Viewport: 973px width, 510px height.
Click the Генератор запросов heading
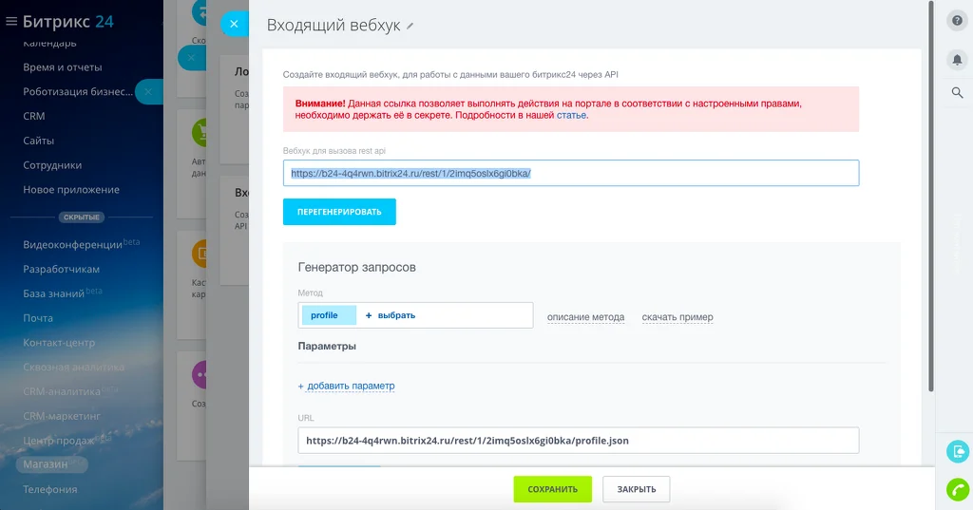(357, 268)
